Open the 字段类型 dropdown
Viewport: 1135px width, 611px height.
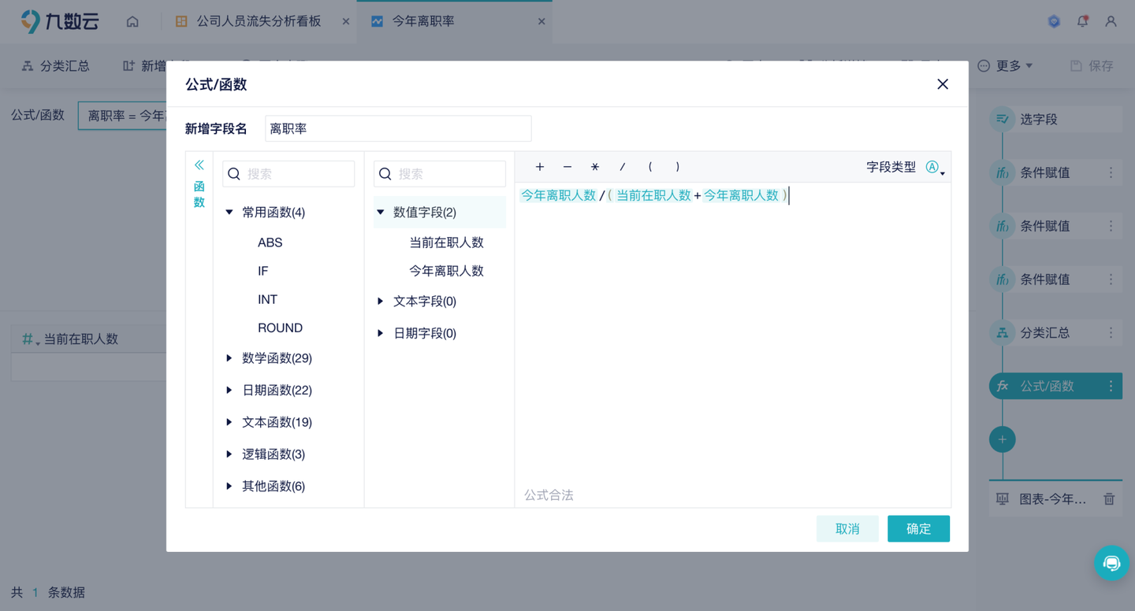pyautogui.click(x=935, y=167)
